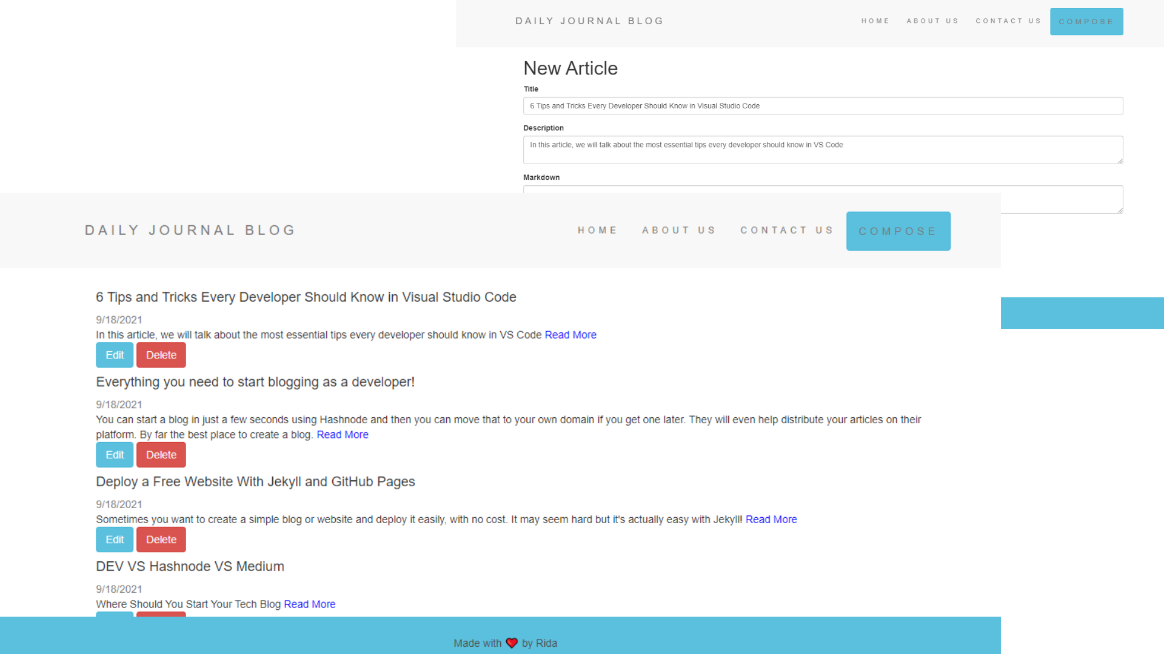Viewport: 1164px width, 654px height.
Task: Open Read More for DEV VS Hashnode article
Action: coord(309,604)
